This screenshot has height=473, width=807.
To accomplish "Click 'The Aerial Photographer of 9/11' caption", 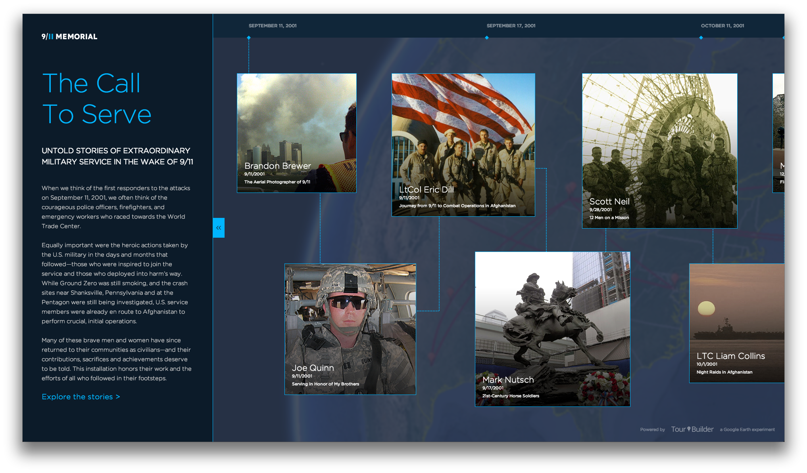I will point(277,182).
